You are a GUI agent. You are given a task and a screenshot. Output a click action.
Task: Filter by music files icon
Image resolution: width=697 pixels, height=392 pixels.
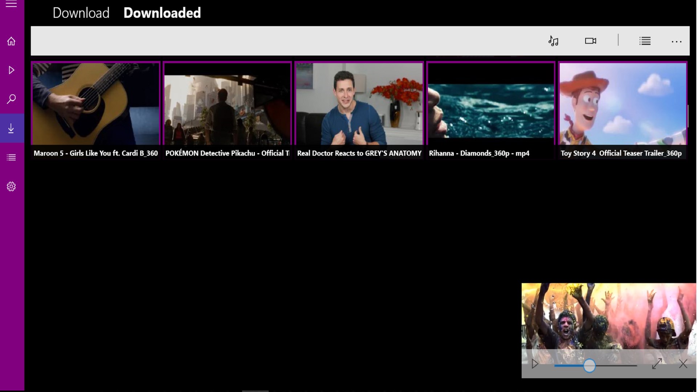(553, 41)
